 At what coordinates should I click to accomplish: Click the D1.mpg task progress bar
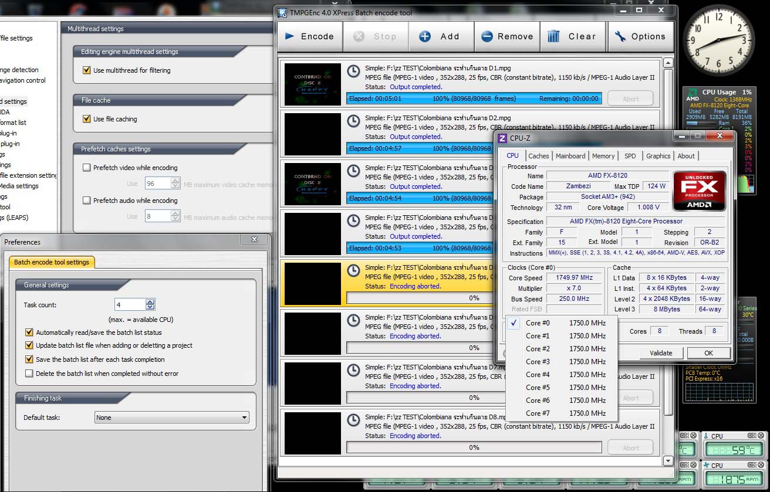pyautogui.click(x=474, y=99)
